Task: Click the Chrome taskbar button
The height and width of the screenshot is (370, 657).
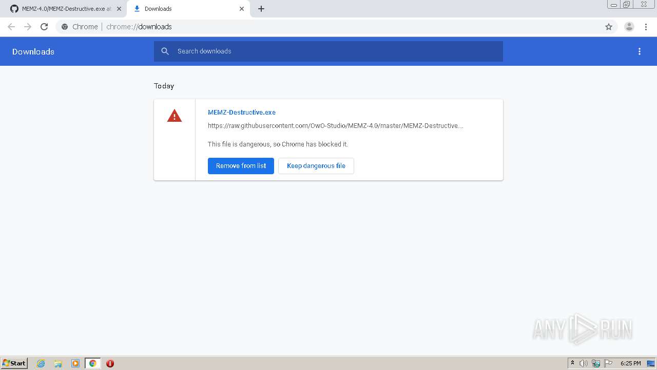Action: click(93, 363)
